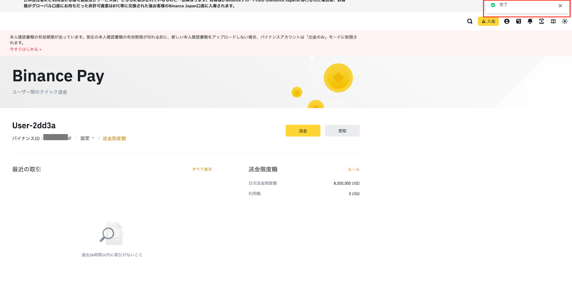572x283 pixels.
Task: Open the language globe icon
Action: tap(553, 21)
